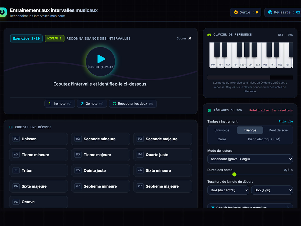
Task: Click the flame icon beside Série
Action: pos(236,12)
